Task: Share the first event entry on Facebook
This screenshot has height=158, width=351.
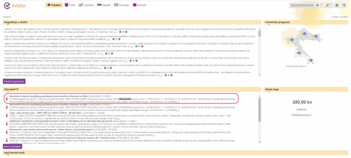Action: (x=120, y=32)
